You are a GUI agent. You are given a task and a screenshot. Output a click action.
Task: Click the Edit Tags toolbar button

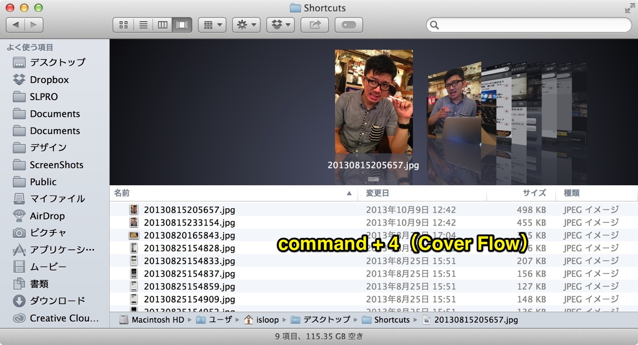click(349, 25)
